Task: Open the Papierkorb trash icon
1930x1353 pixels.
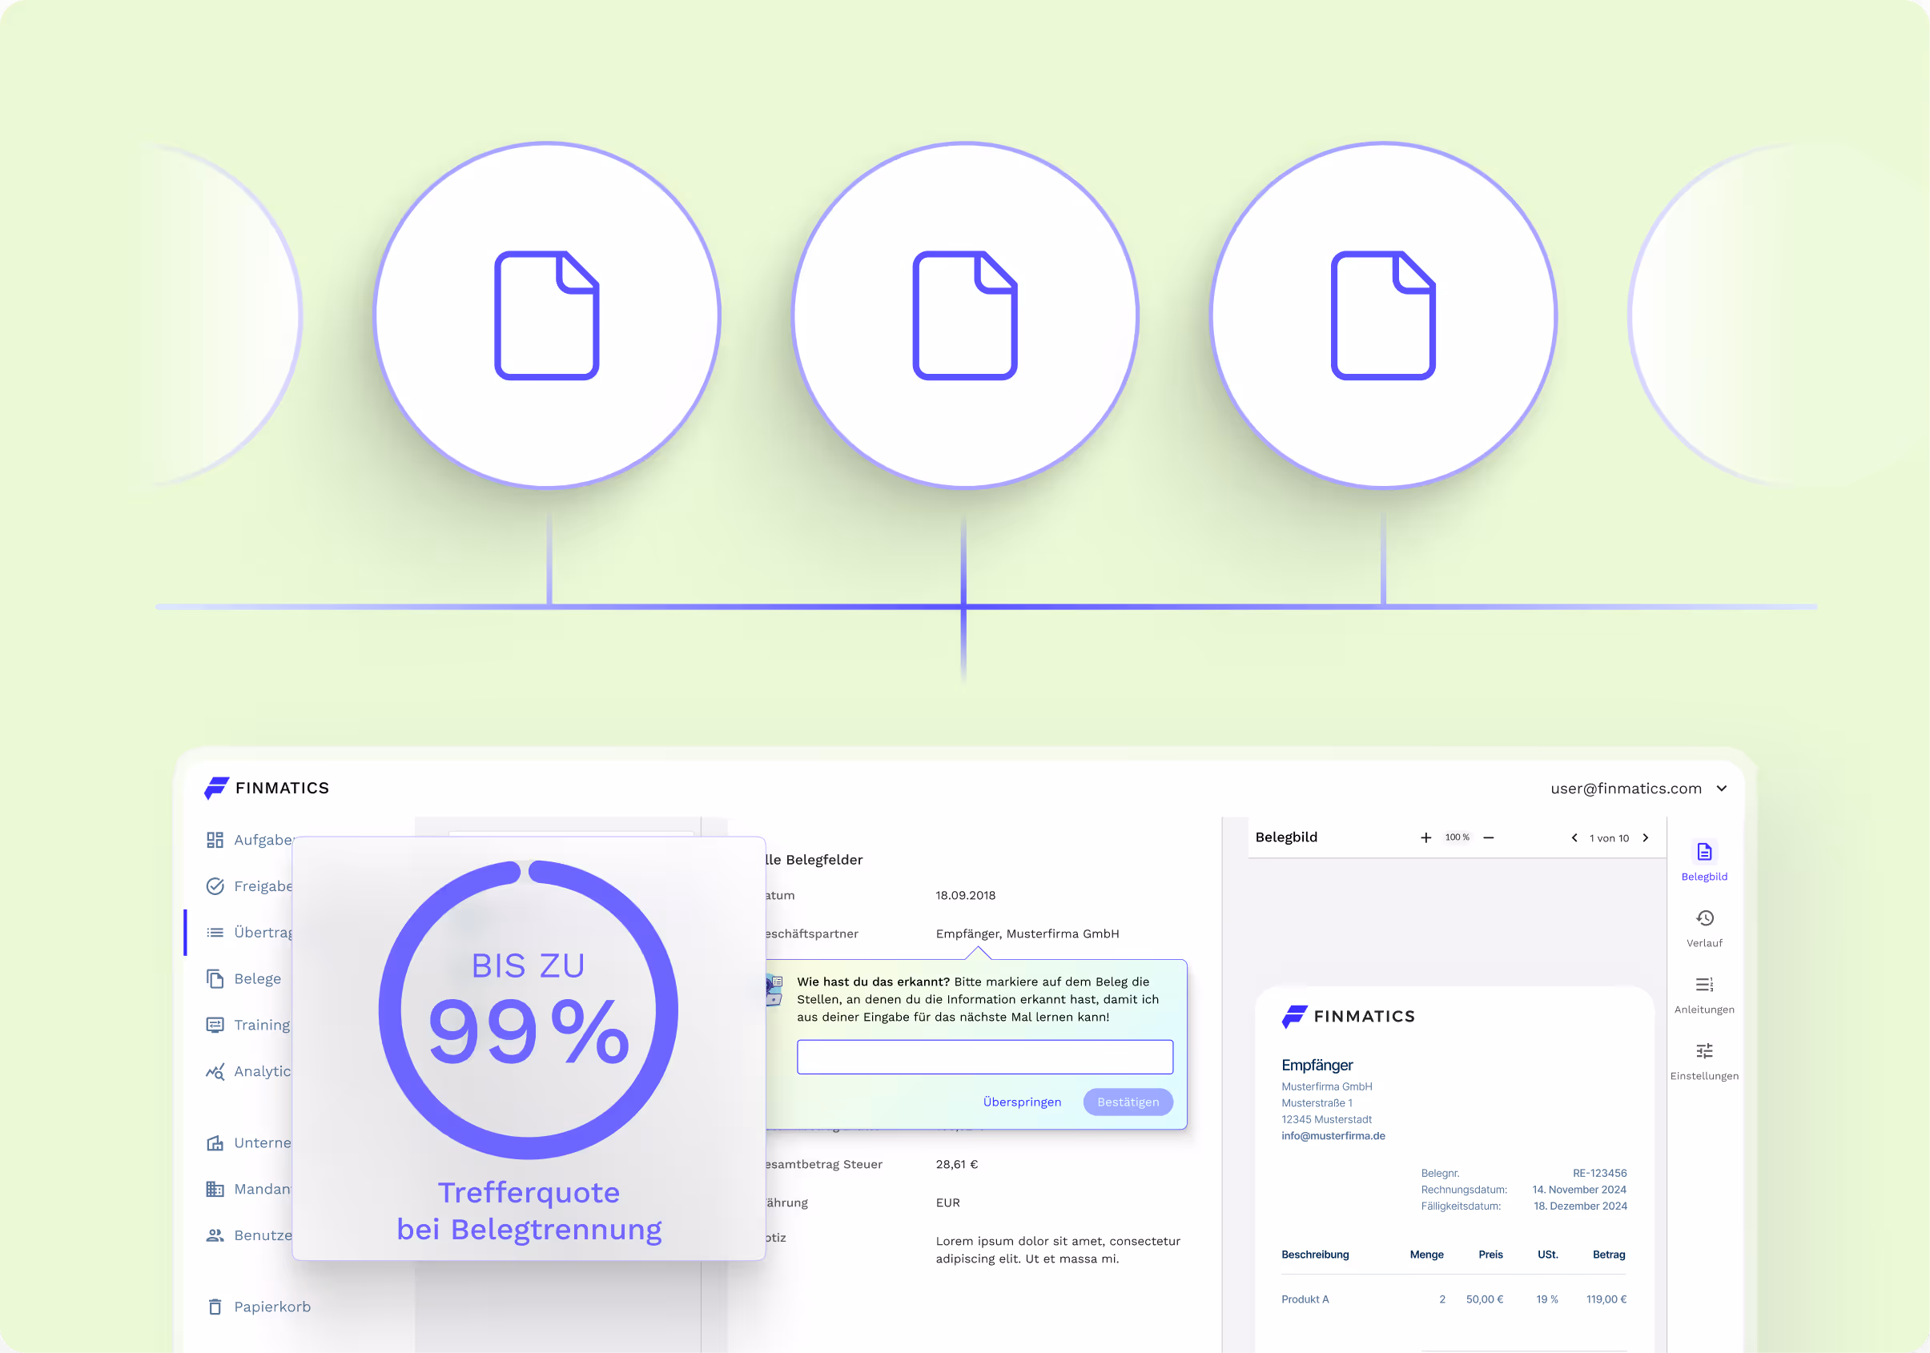Action: pyautogui.click(x=215, y=1307)
